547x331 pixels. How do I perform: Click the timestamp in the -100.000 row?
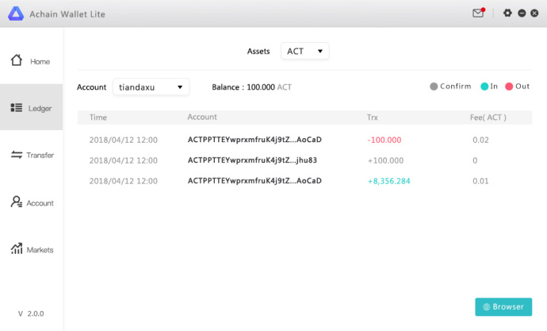pos(124,140)
